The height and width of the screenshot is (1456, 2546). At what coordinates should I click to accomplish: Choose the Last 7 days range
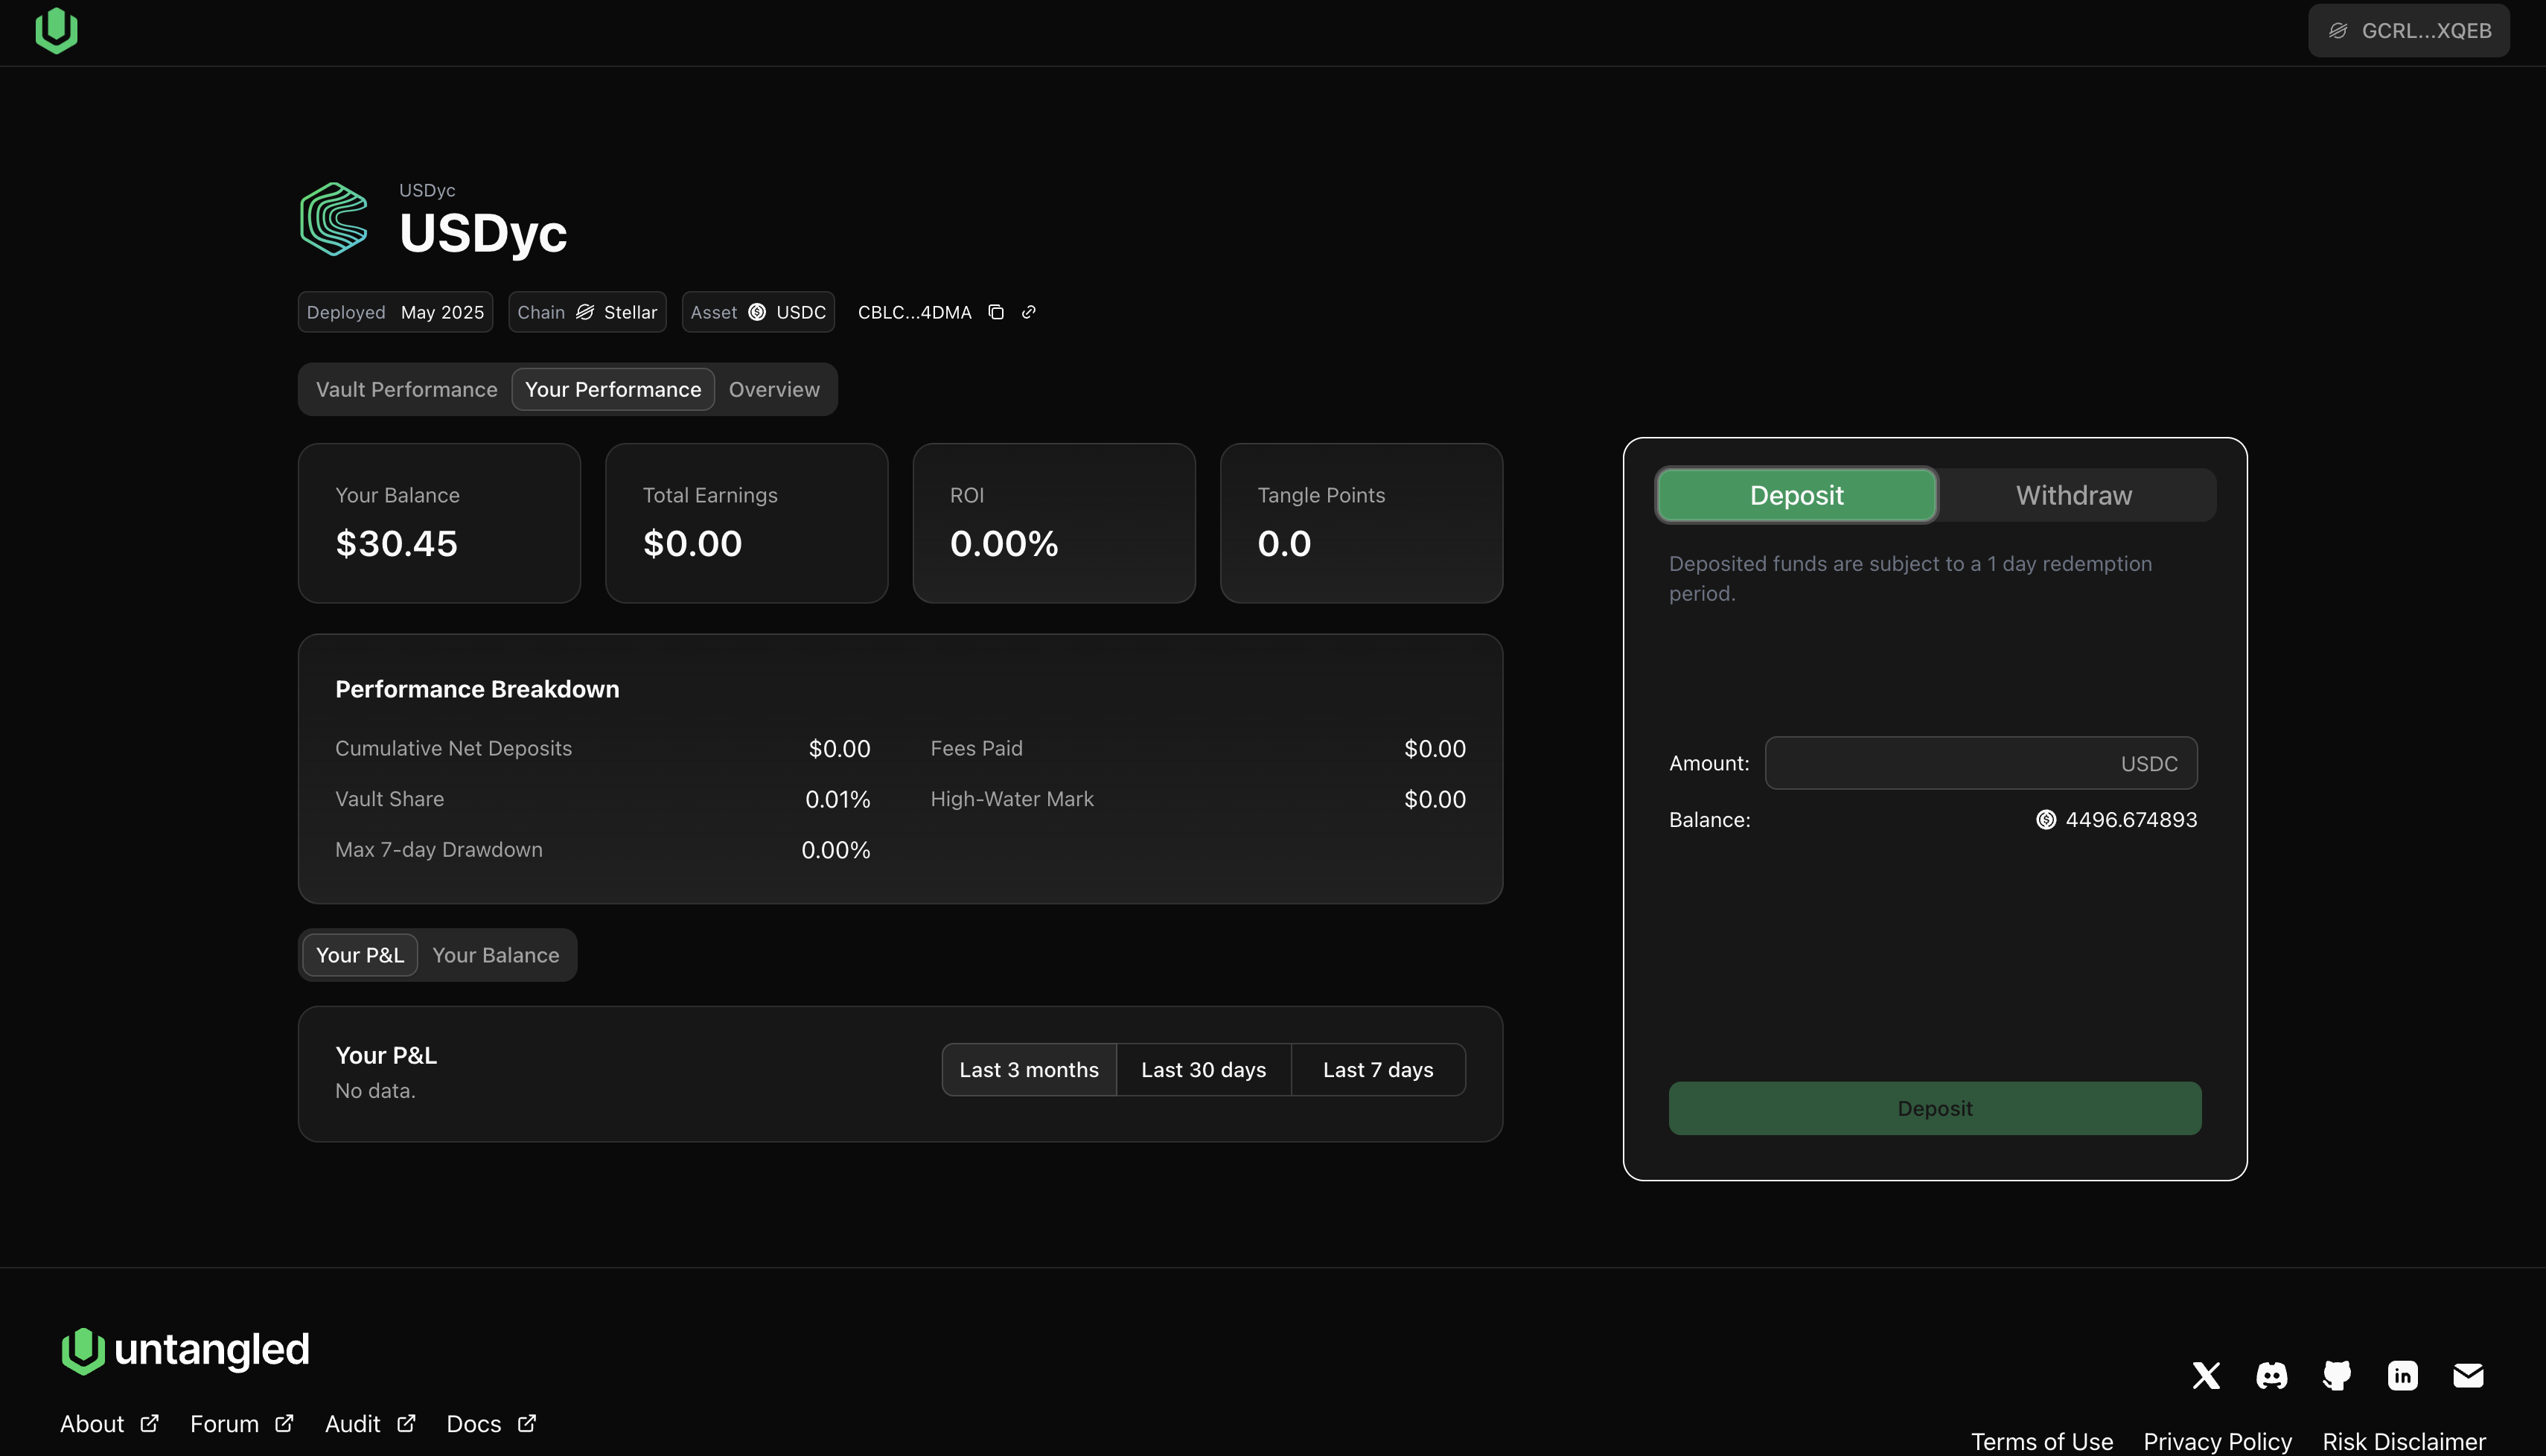click(x=1378, y=1070)
